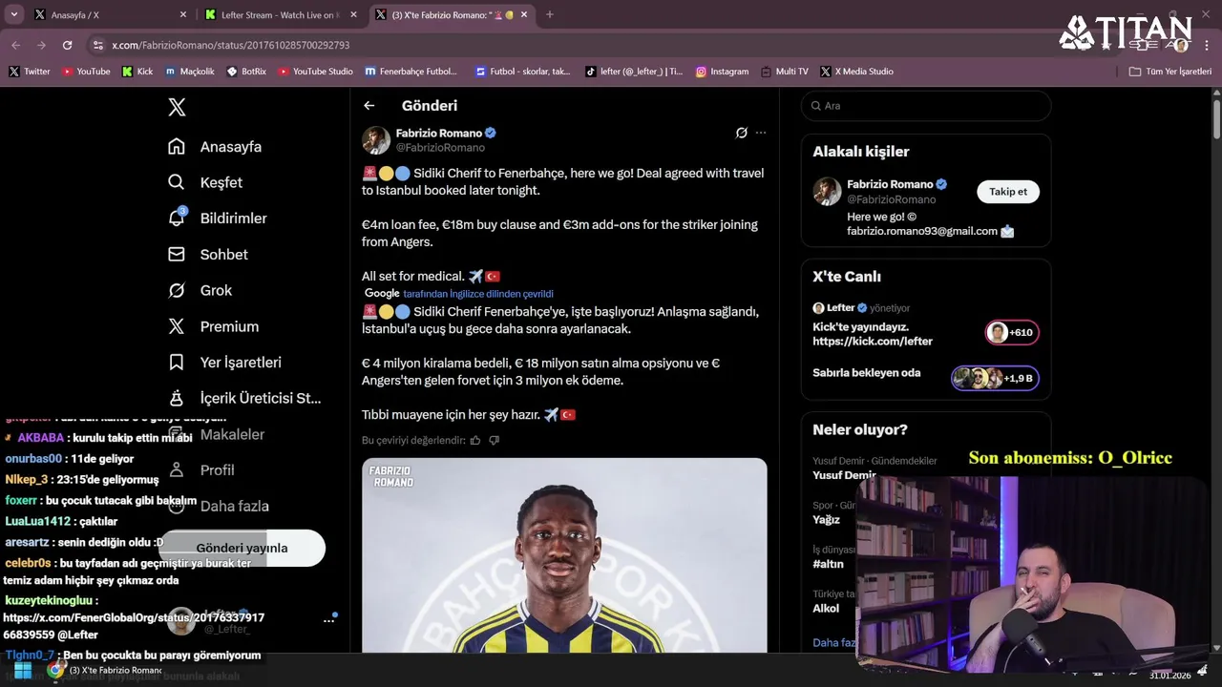1222x687 pixels.
Task: Follow Fabrizio Romano with Takip et
Action: point(1008,192)
